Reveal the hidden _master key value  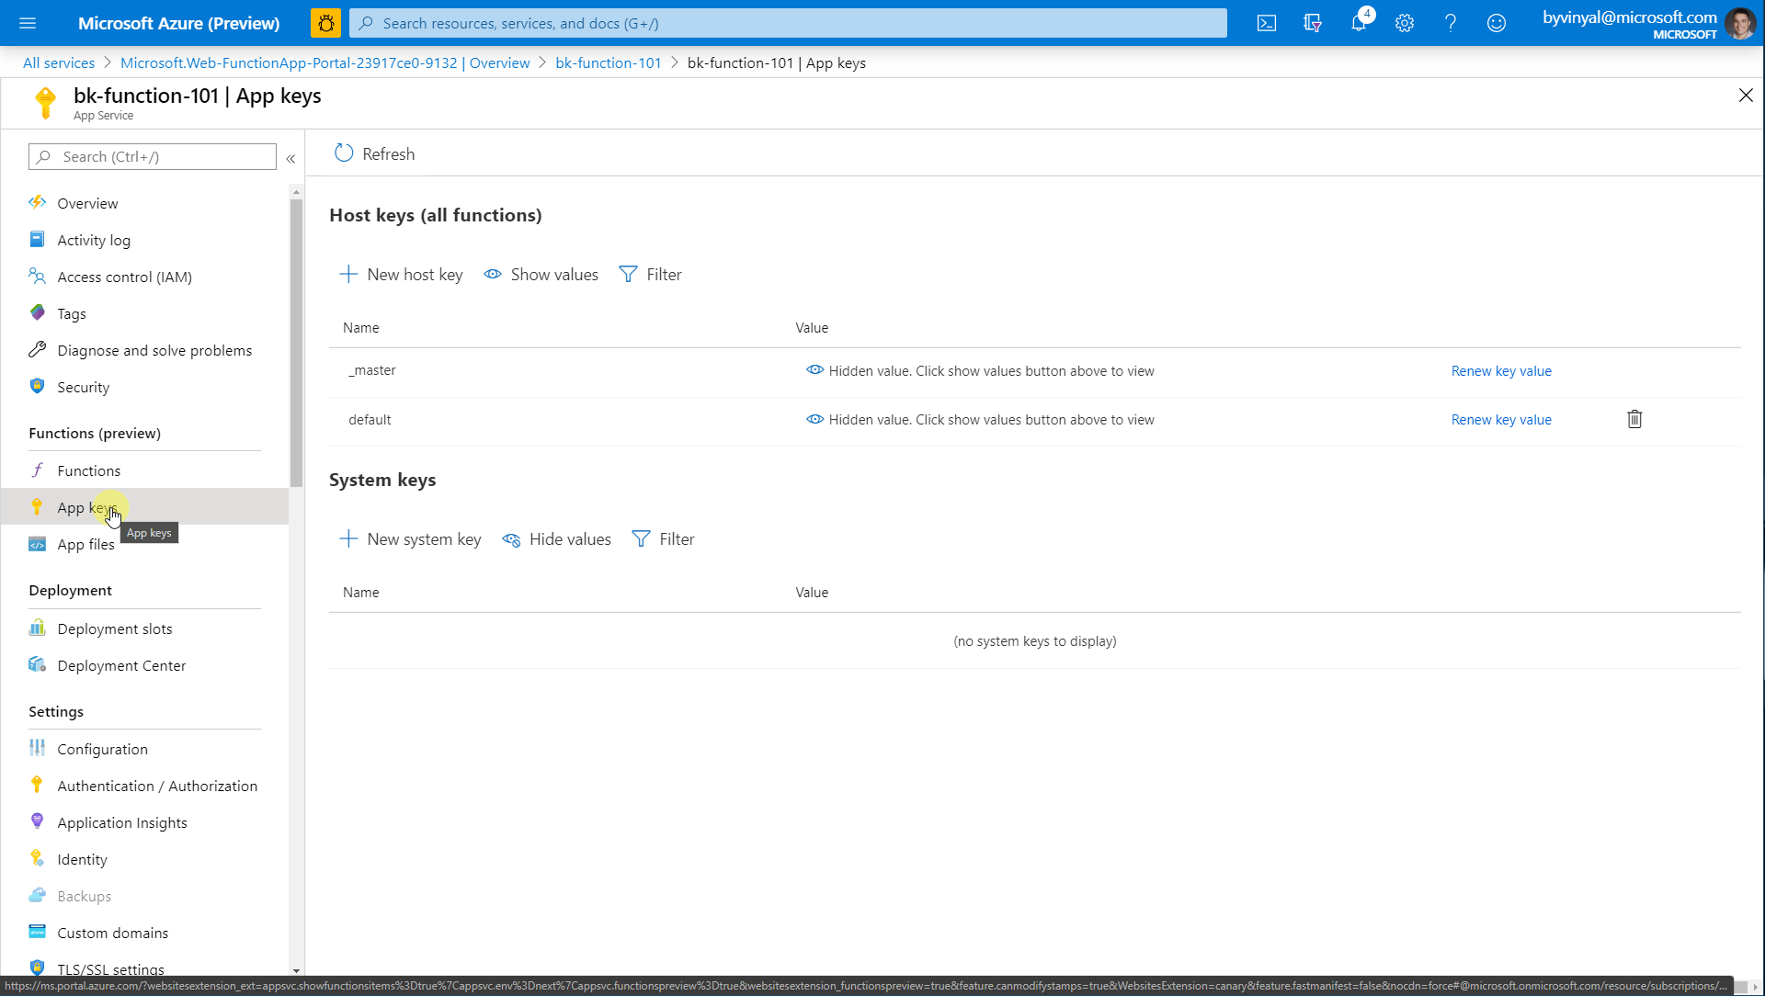coord(814,370)
